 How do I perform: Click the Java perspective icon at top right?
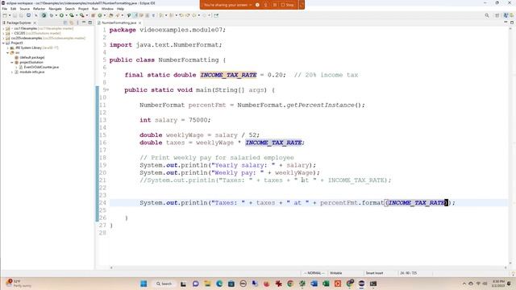(506, 15)
